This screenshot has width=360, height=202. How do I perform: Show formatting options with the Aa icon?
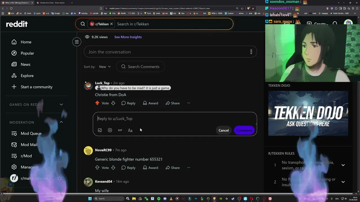[x=130, y=130]
